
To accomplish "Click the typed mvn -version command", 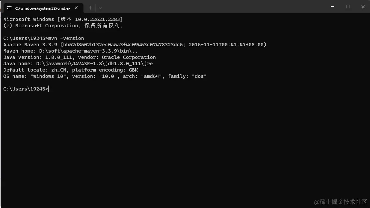I will point(66,38).
